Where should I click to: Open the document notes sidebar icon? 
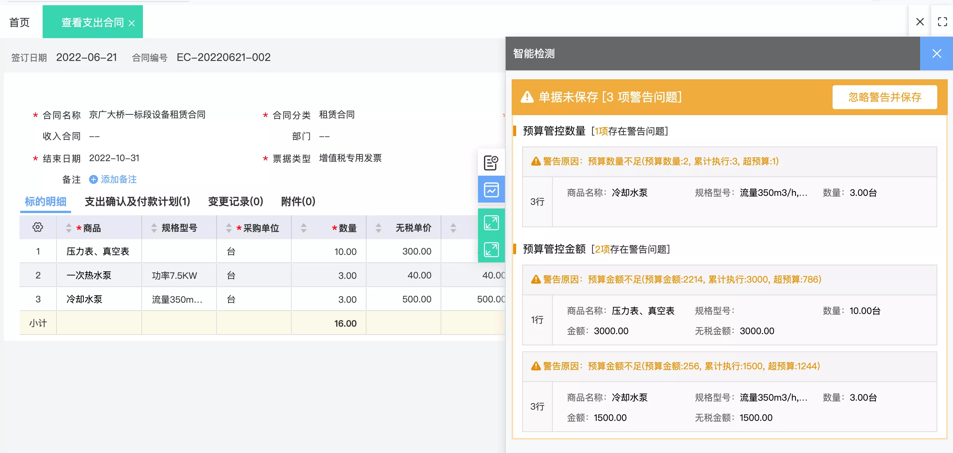491,163
